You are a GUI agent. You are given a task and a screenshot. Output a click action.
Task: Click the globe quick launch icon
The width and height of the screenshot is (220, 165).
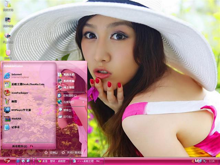(x=23, y=161)
